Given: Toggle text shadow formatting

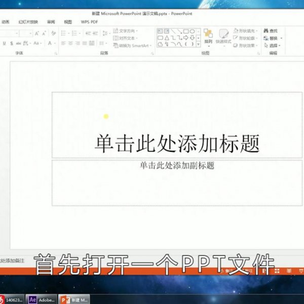Looking at the screenshot, I should point(11,44).
